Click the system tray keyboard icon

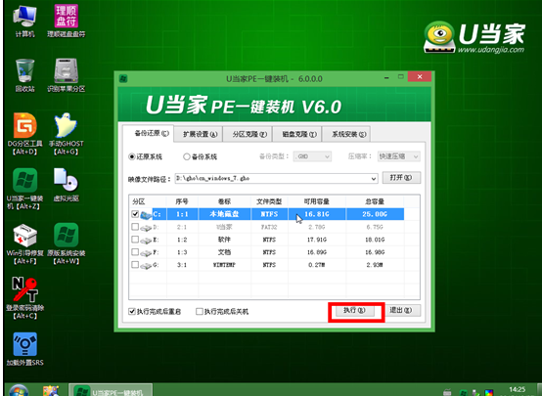point(447,392)
